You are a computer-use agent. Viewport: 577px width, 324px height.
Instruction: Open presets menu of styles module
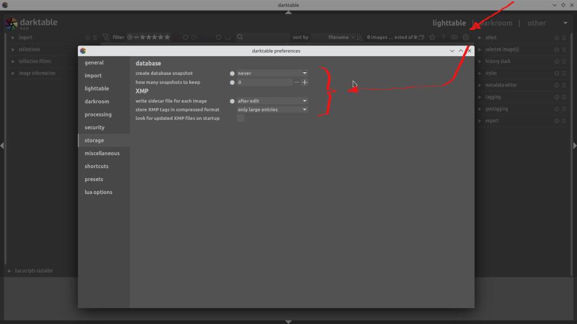point(563,73)
